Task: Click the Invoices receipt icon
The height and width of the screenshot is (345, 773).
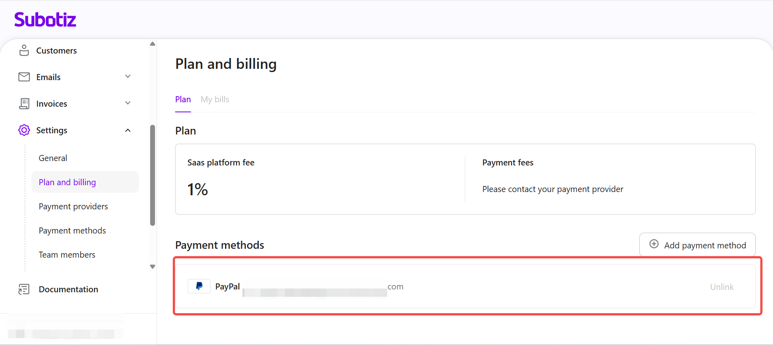Action: (x=24, y=103)
